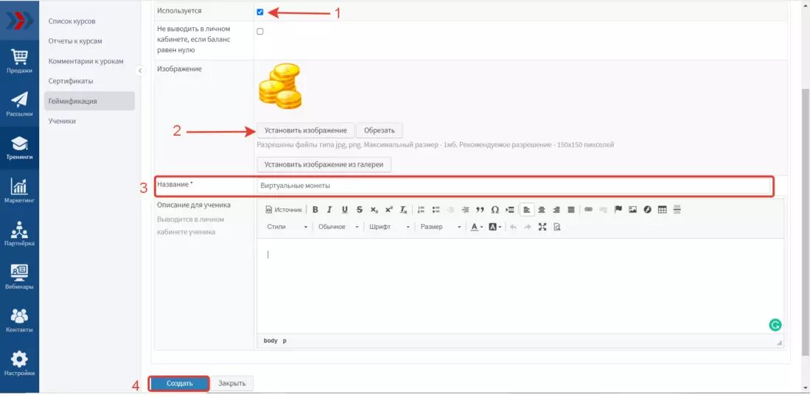The image size is (810, 397).
Task: Click the Закрыть button
Action: [x=232, y=384]
